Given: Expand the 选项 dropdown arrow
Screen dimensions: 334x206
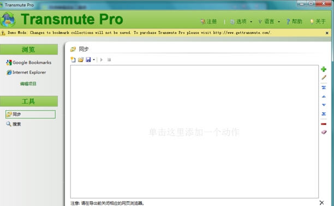Looking at the screenshot, I should [x=251, y=22].
